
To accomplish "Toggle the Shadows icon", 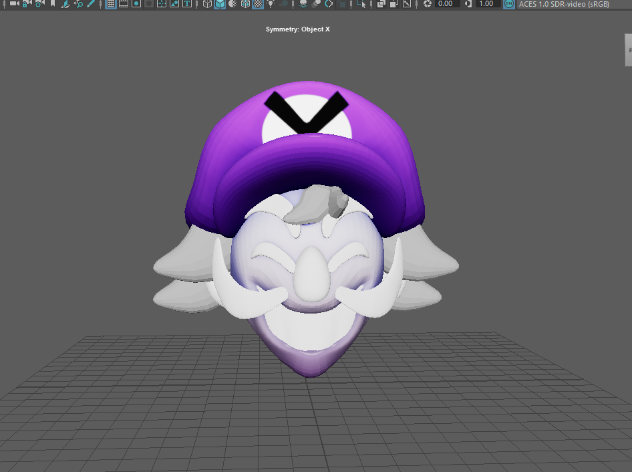I will (x=284, y=3).
